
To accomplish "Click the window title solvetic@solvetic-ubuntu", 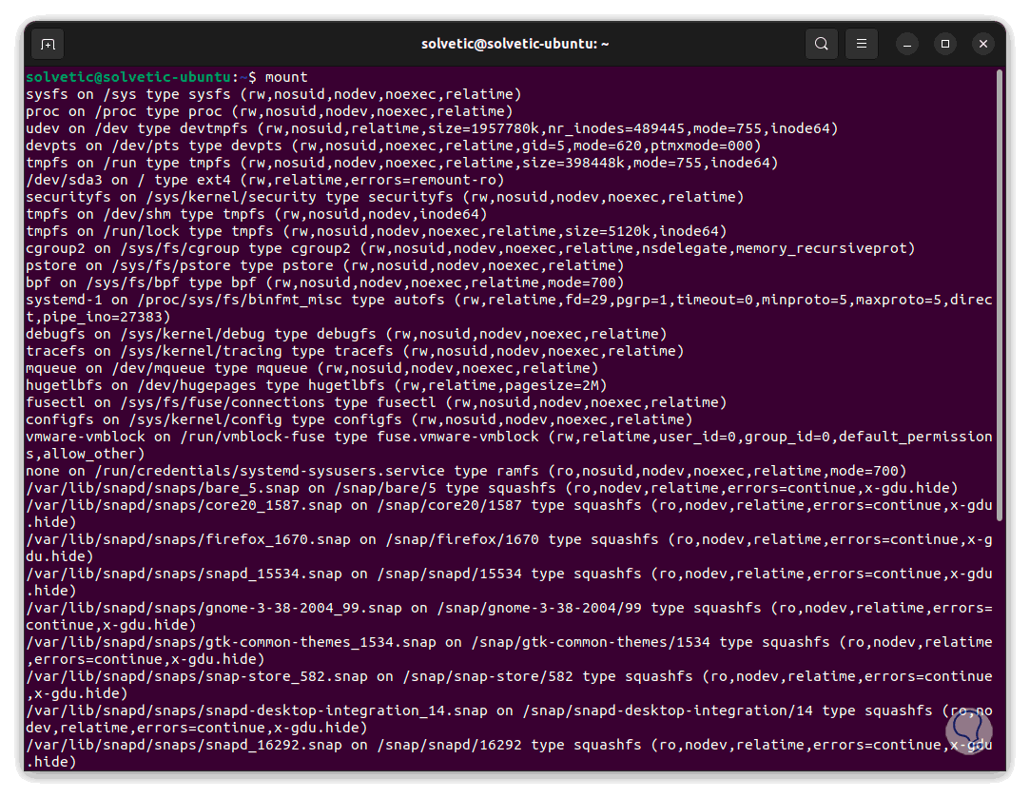I will (x=515, y=44).
